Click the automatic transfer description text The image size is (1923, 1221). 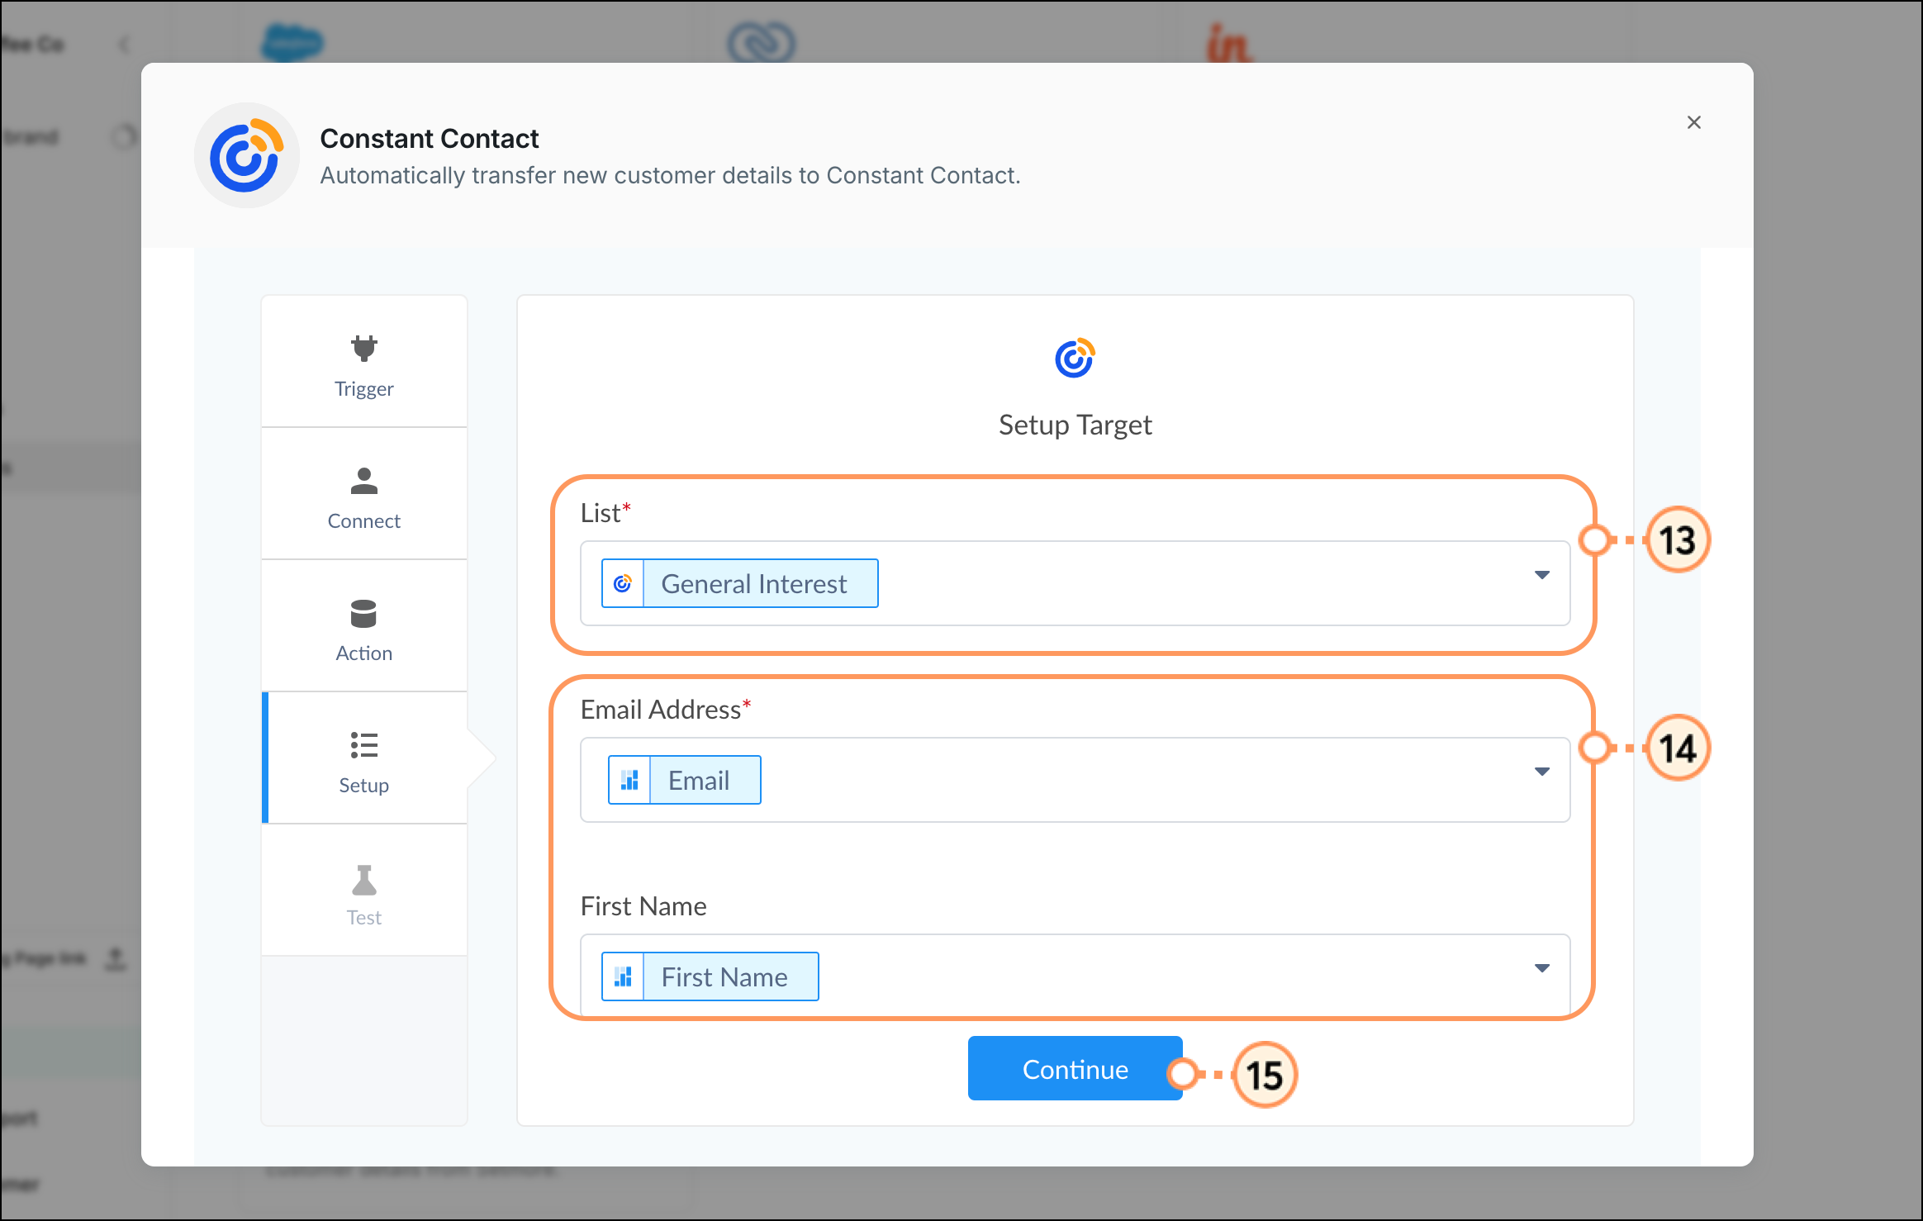point(671,175)
